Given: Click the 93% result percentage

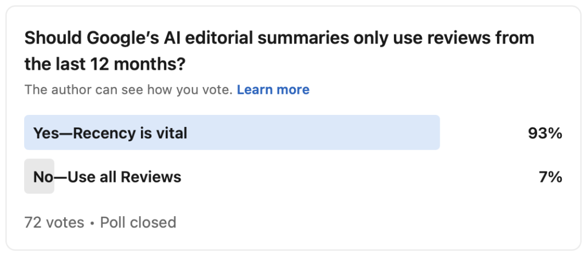Looking at the screenshot, I should tap(545, 133).
